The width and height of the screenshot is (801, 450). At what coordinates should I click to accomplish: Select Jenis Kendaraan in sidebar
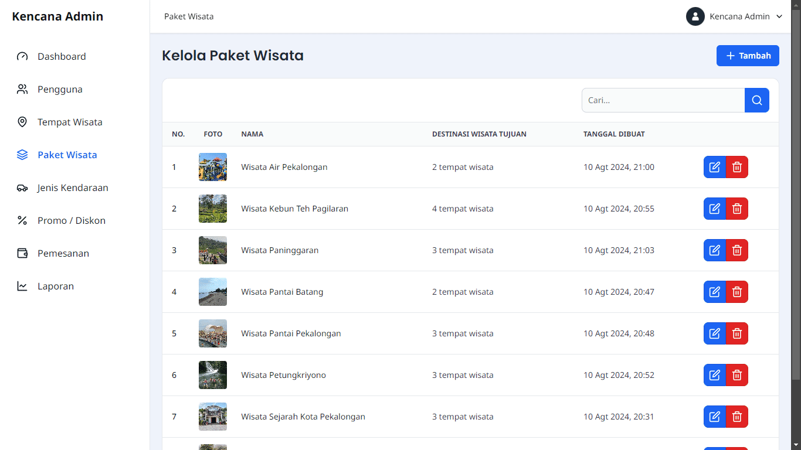click(73, 188)
